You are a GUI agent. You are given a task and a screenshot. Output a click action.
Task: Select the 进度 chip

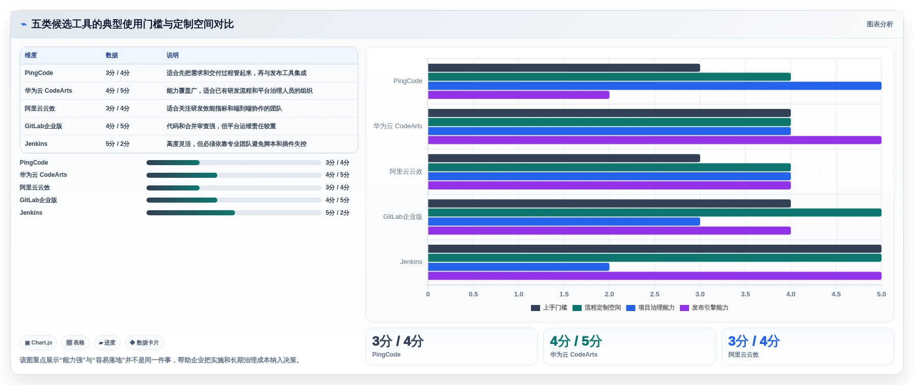pos(107,343)
